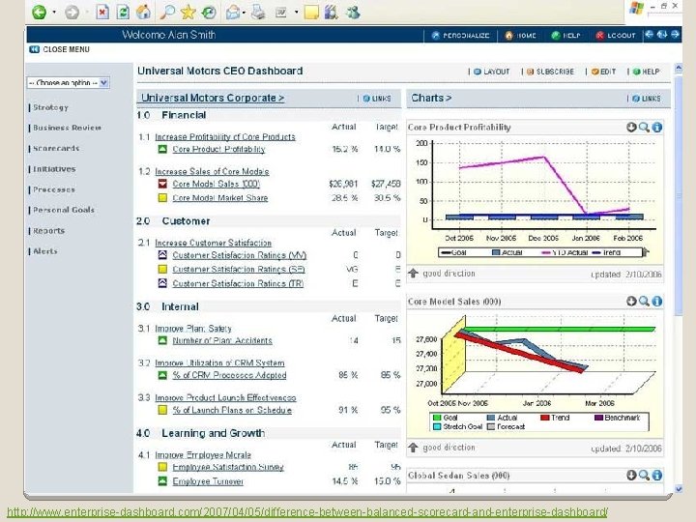Click the Close Menu double-arrow icon
Viewport: 696px width, 522px height.
pos(34,49)
